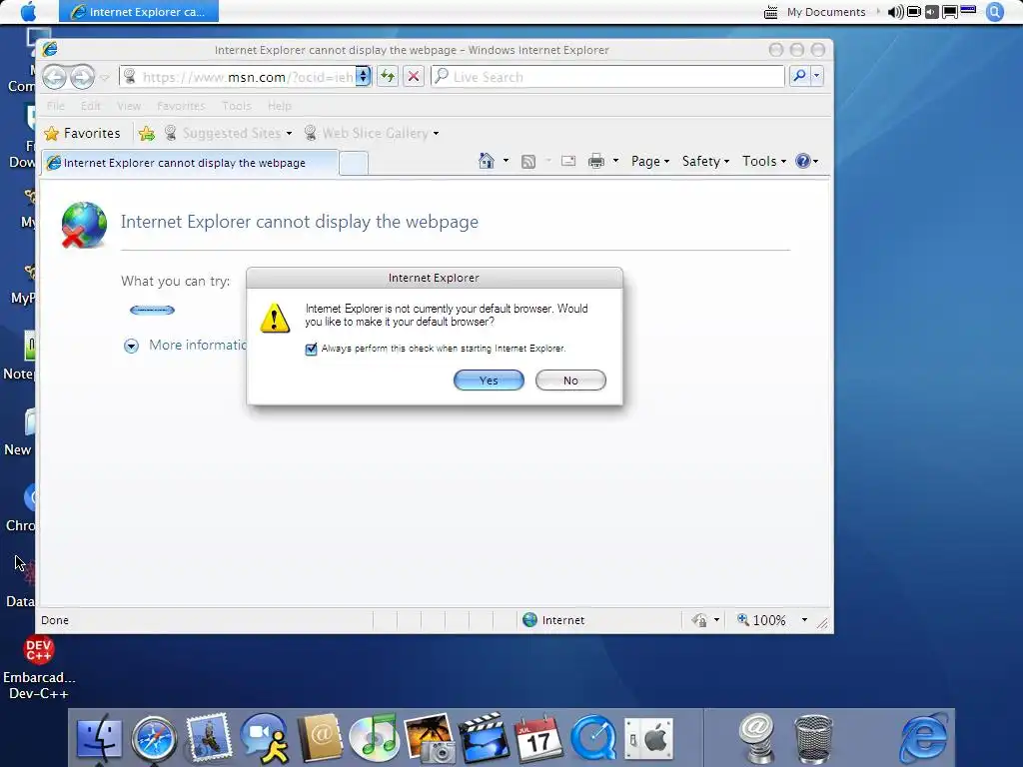Expand the address bar history dropdown
This screenshot has height=767, width=1023.
click(x=363, y=76)
